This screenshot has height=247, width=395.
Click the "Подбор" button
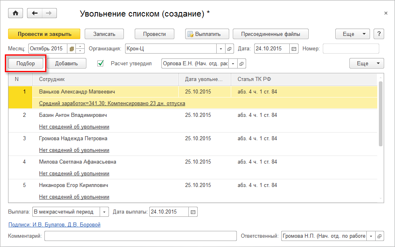(x=26, y=64)
